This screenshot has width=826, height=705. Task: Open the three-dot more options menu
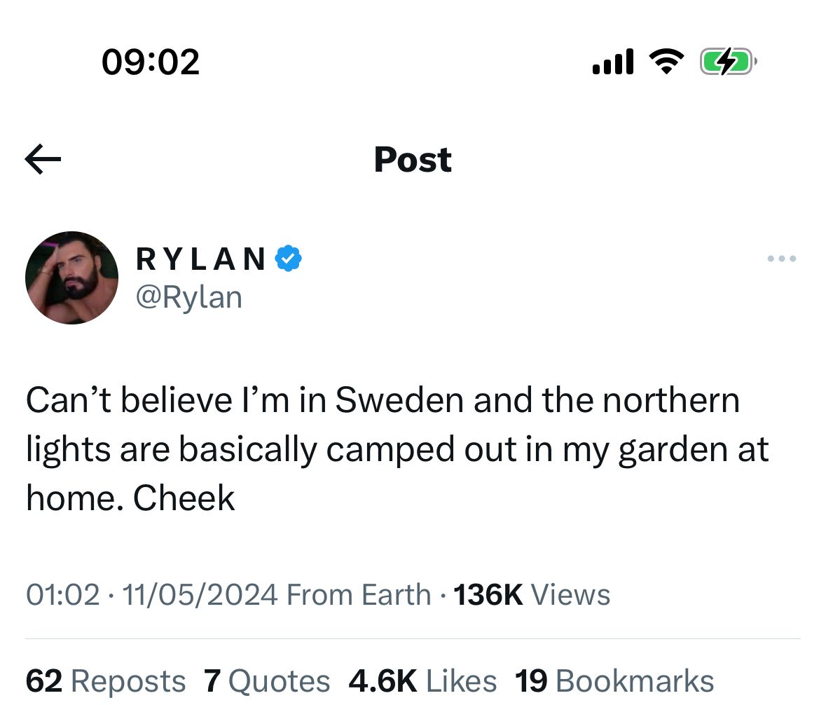[782, 258]
